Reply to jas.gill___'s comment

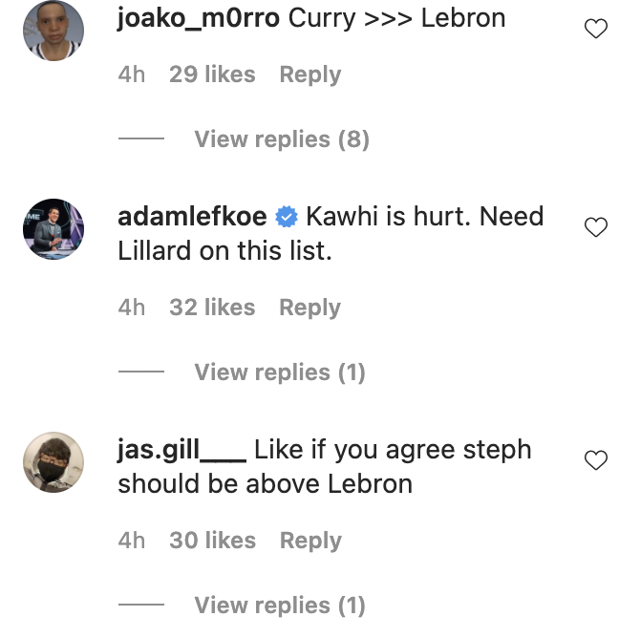pyautogui.click(x=309, y=541)
